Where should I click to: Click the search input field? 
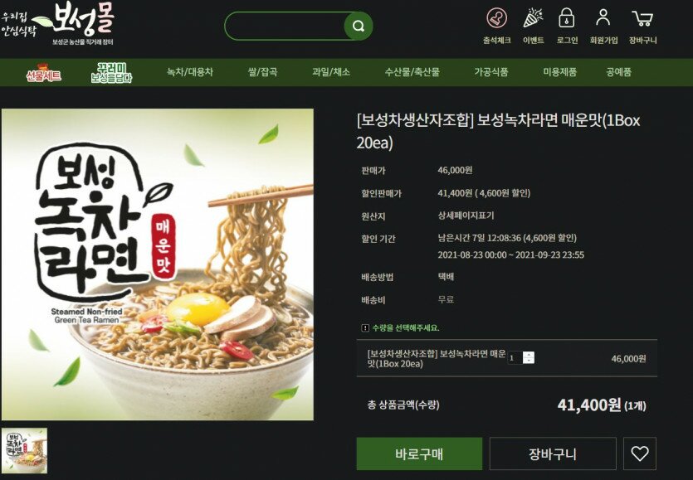pos(285,27)
